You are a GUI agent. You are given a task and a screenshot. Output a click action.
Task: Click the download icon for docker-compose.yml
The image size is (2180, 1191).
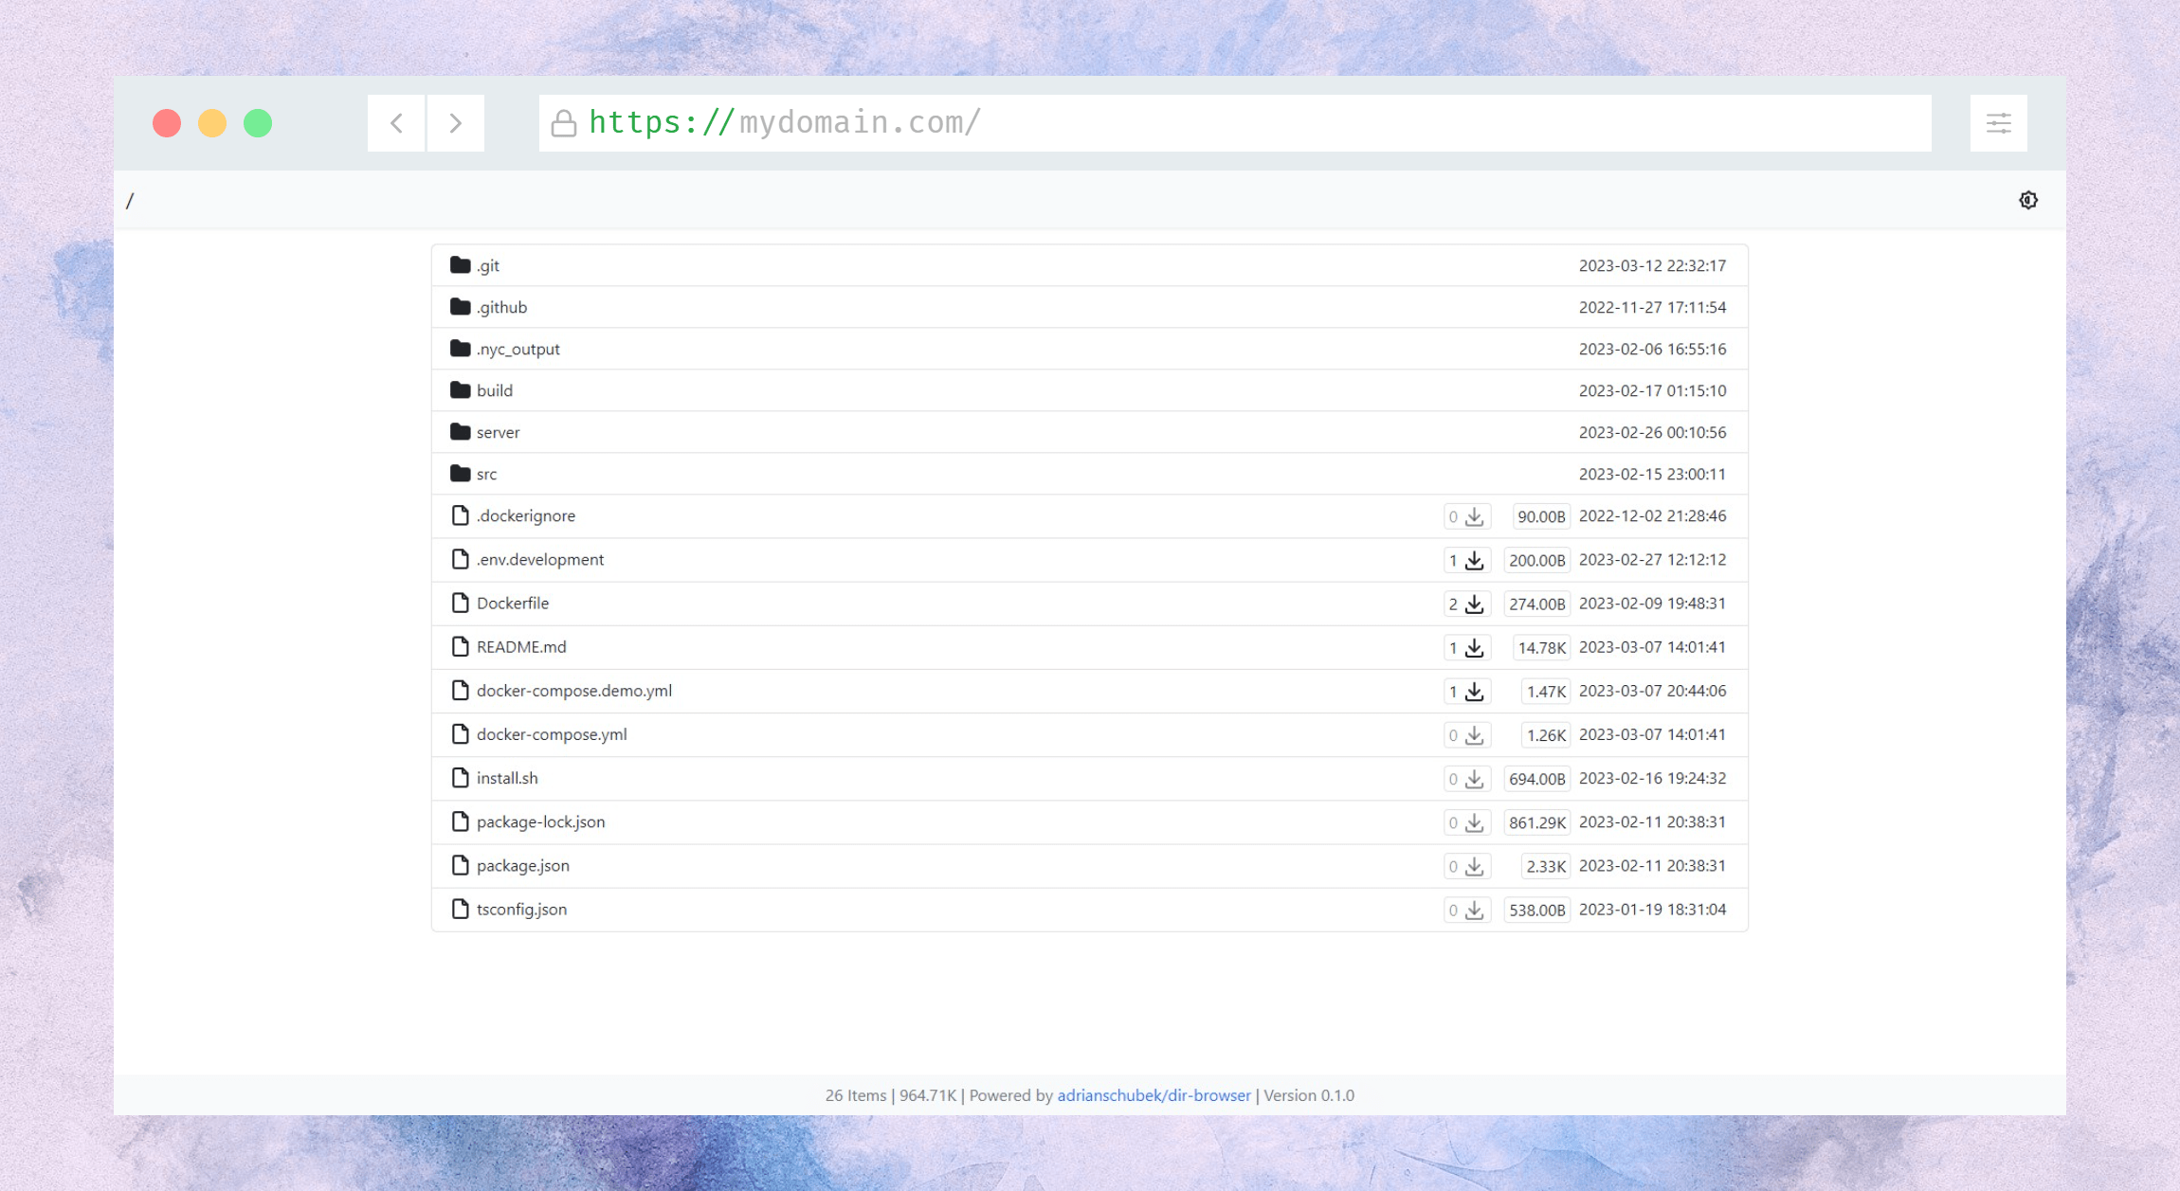tap(1475, 733)
